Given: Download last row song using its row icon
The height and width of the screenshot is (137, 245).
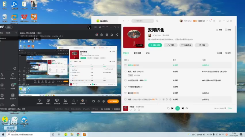Looking at the screenshot, I should 167,100.
